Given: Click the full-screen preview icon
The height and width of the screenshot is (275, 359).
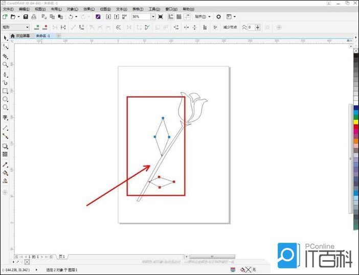Looking at the screenshot, I should click(x=161, y=17).
